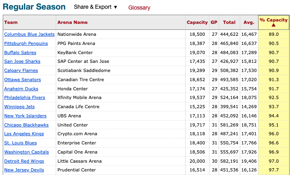Viewport: 290px width, 175px height.
Task: Sort table by Team column header
Action: click(x=11, y=22)
